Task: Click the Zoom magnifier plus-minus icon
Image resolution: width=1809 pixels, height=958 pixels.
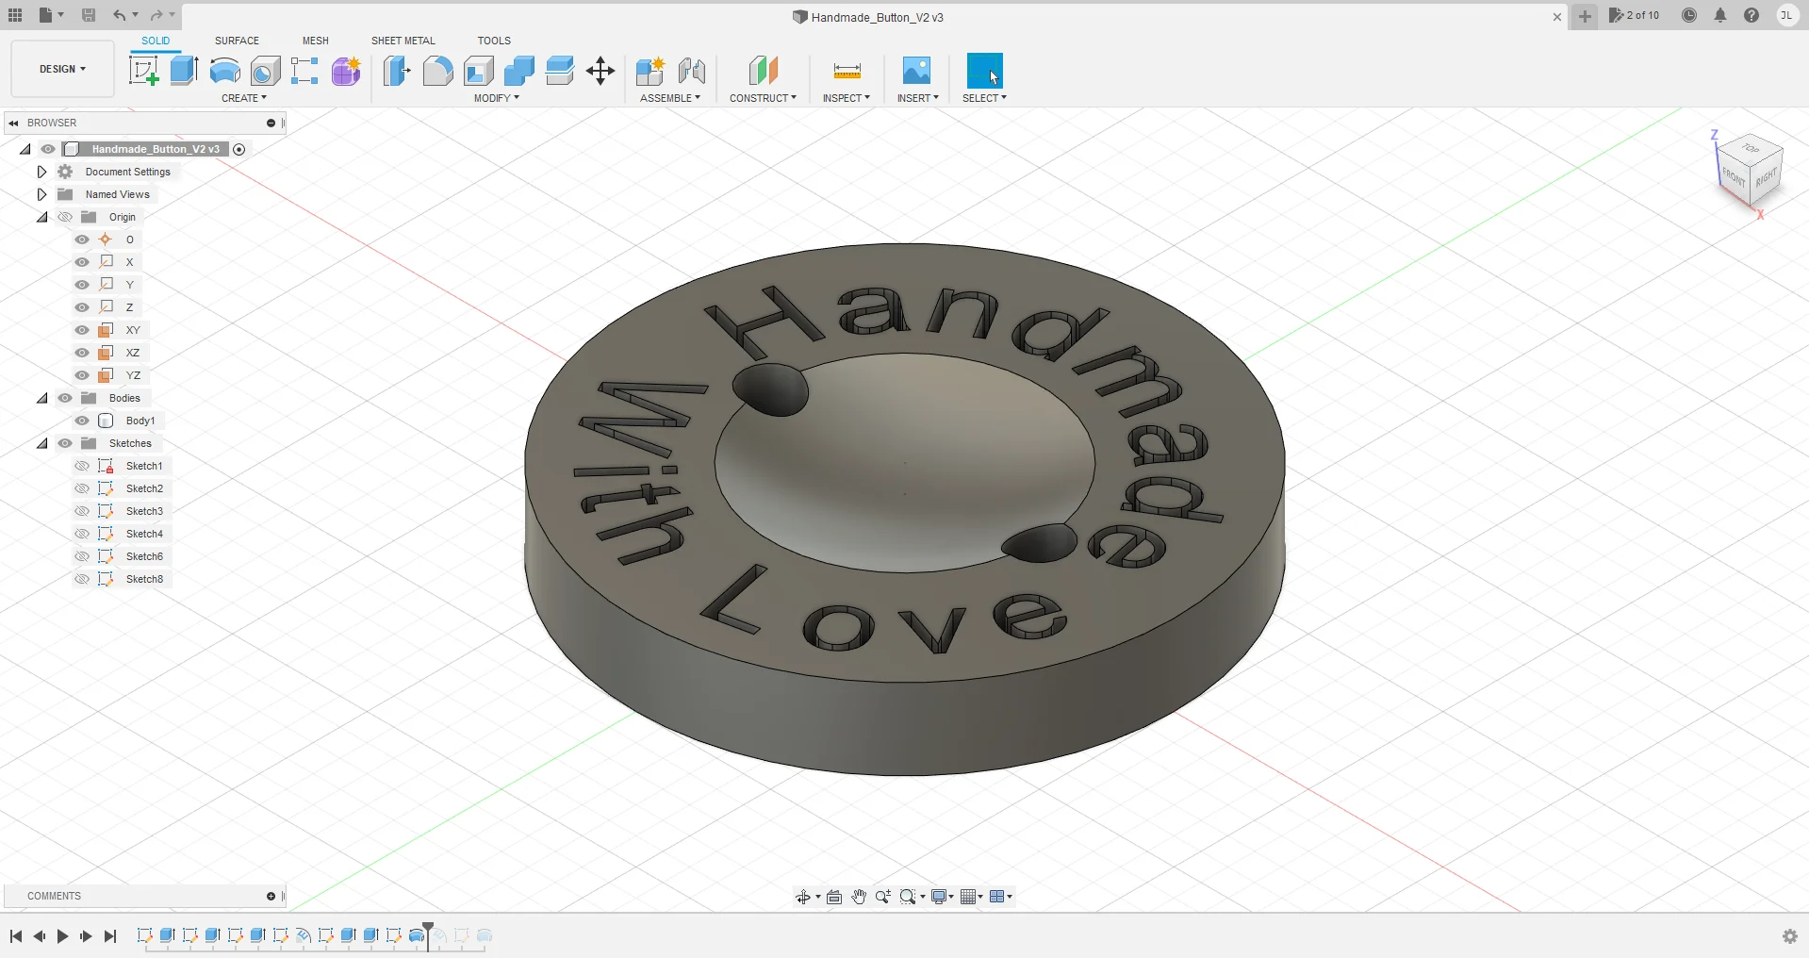Action: [883, 897]
